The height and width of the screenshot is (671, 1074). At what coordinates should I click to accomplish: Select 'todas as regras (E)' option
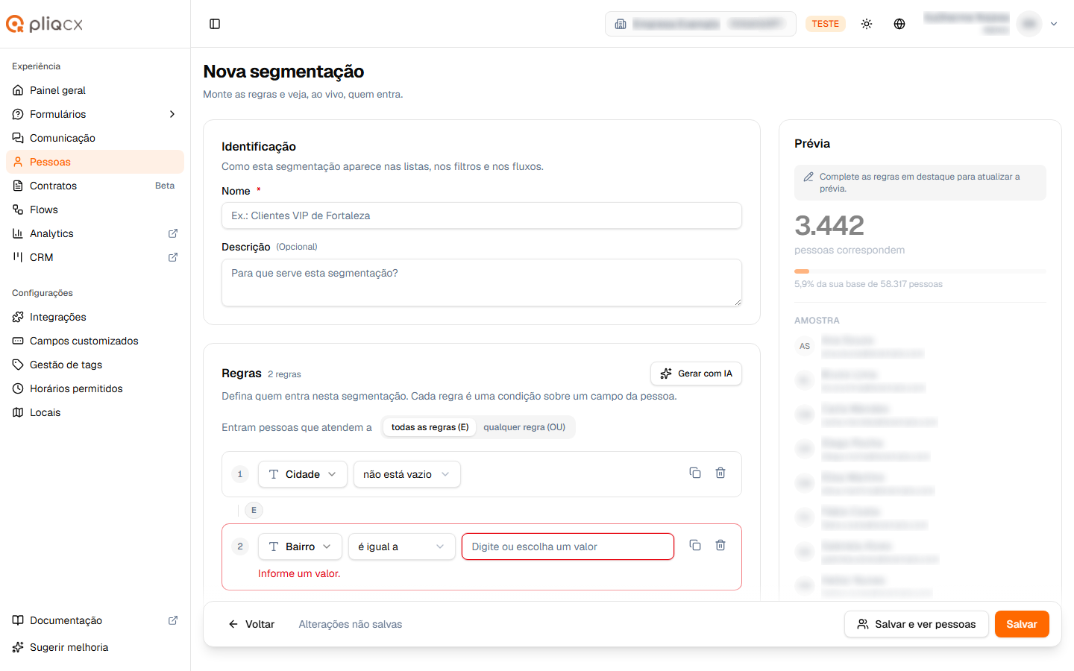pyautogui.click(x=430, y=427)
